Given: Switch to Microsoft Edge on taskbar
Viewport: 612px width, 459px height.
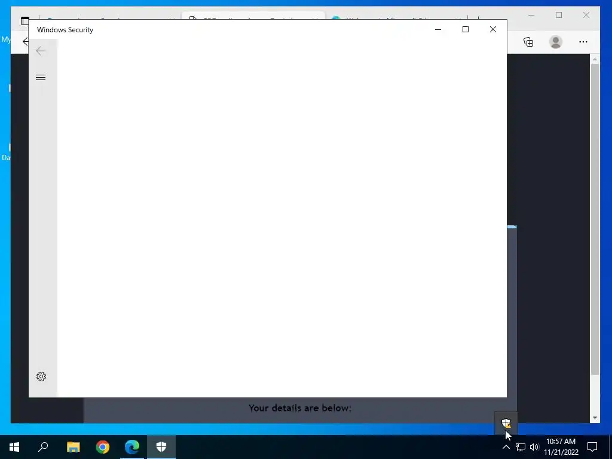Looking at the screenshot, I should click(132, 447).
